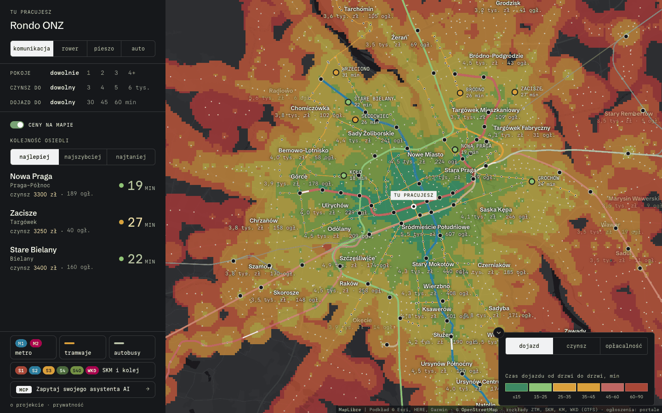Set pokoje filter to 4+
662x413 pixels.
pos(131,73)
